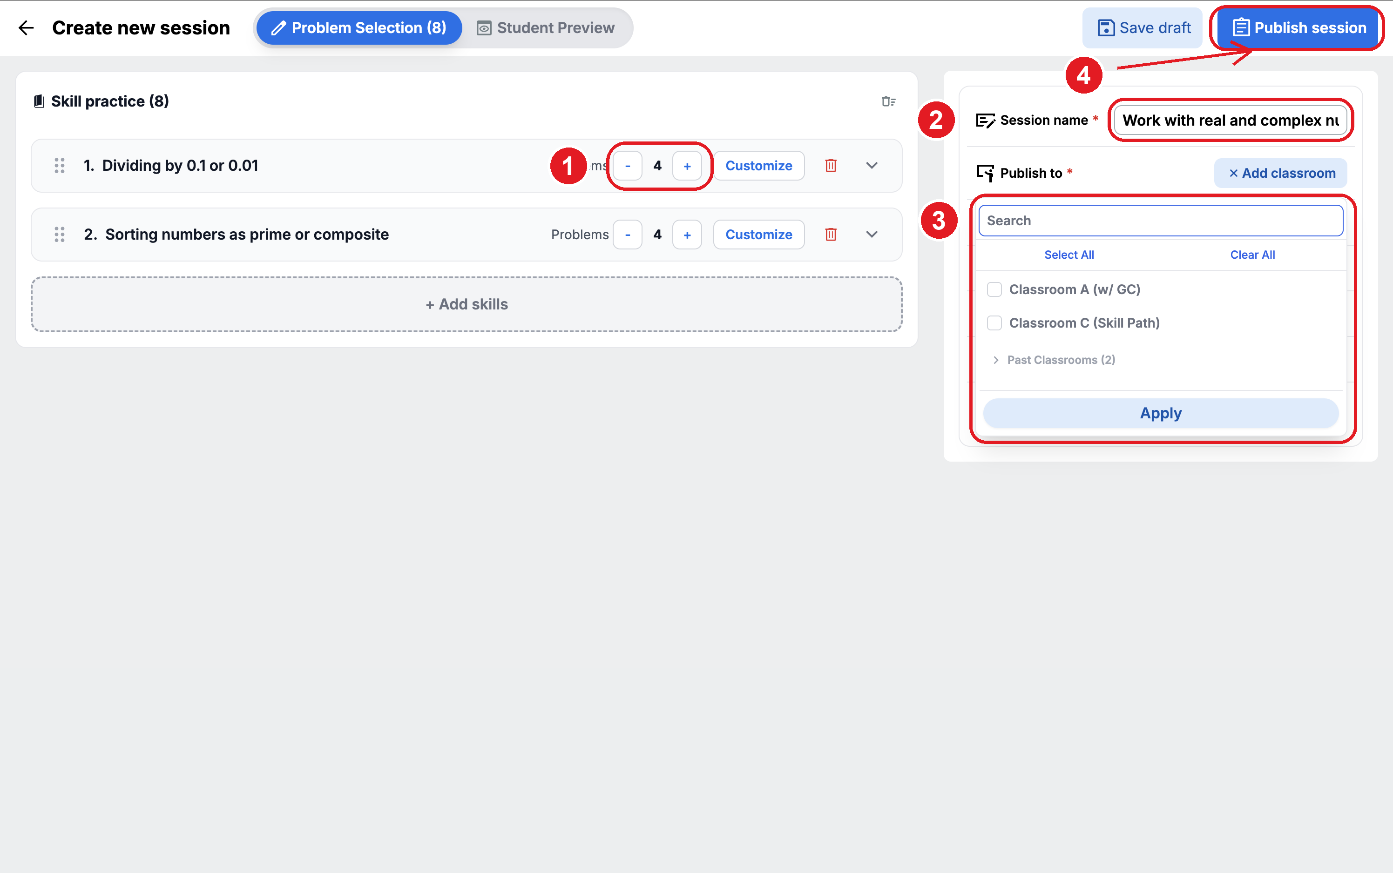Click the classroom Search box
Image resolution: width=1393 pixels, height=873 pixels.
[x=1161, y=221]
